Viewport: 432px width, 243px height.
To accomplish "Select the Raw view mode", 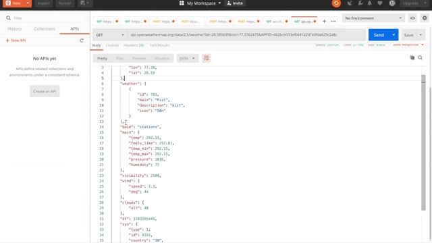I will pyautogui.click(x=120, y=59).
